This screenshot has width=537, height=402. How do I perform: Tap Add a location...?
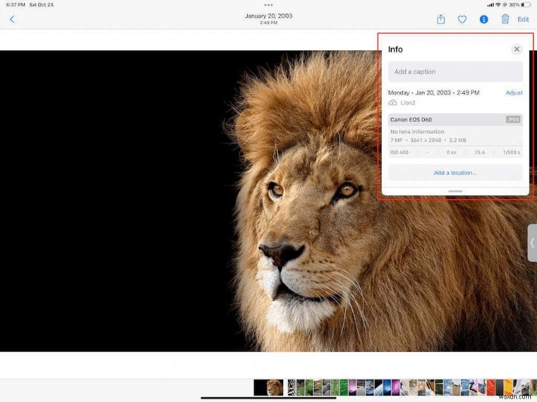pos(454,172)
